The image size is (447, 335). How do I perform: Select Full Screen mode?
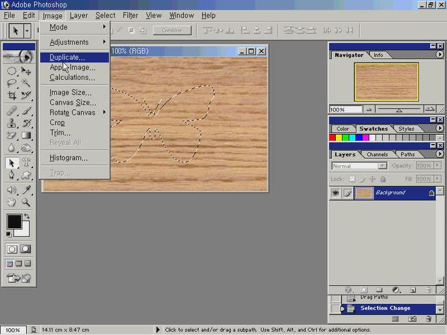[x=28, y=263]
